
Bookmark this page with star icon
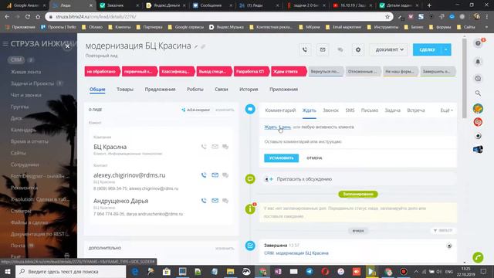pos(387,16)
